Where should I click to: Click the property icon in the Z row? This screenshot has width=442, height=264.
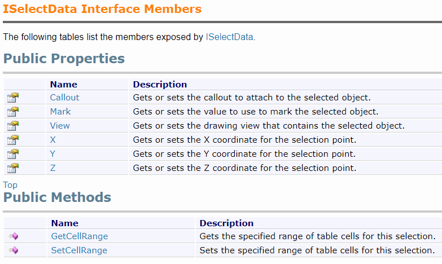coord(13,168)
